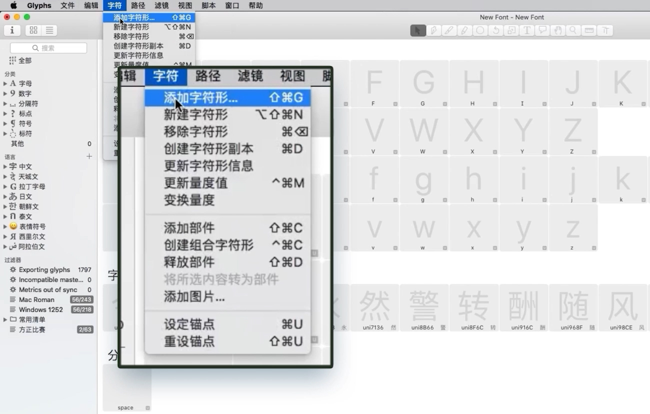Open the Zoom magnifier tool

click(x=572, y=30)
